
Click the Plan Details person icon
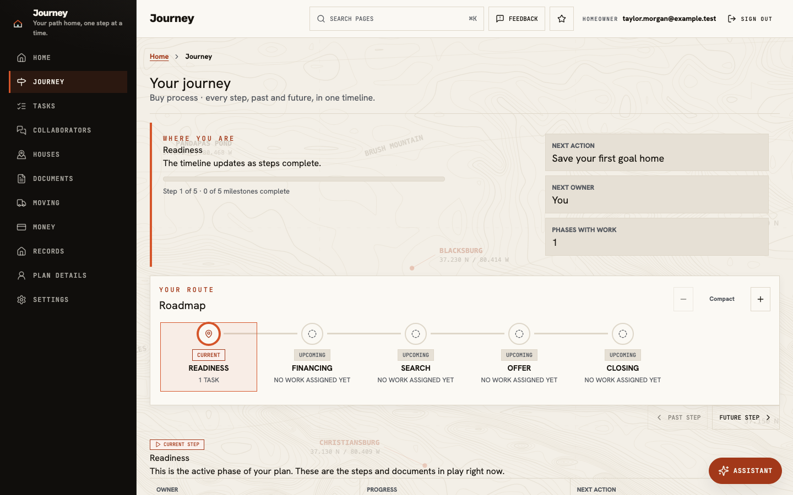click(x=21, y=276)
